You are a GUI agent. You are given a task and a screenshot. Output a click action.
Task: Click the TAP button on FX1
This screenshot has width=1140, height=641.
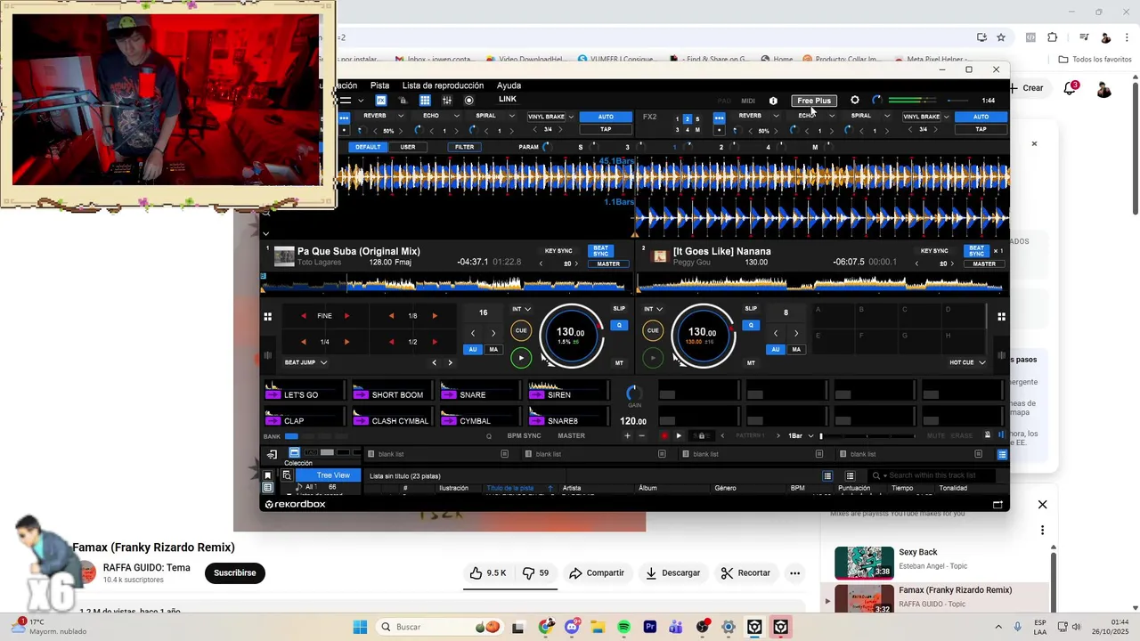pos(606,129)
